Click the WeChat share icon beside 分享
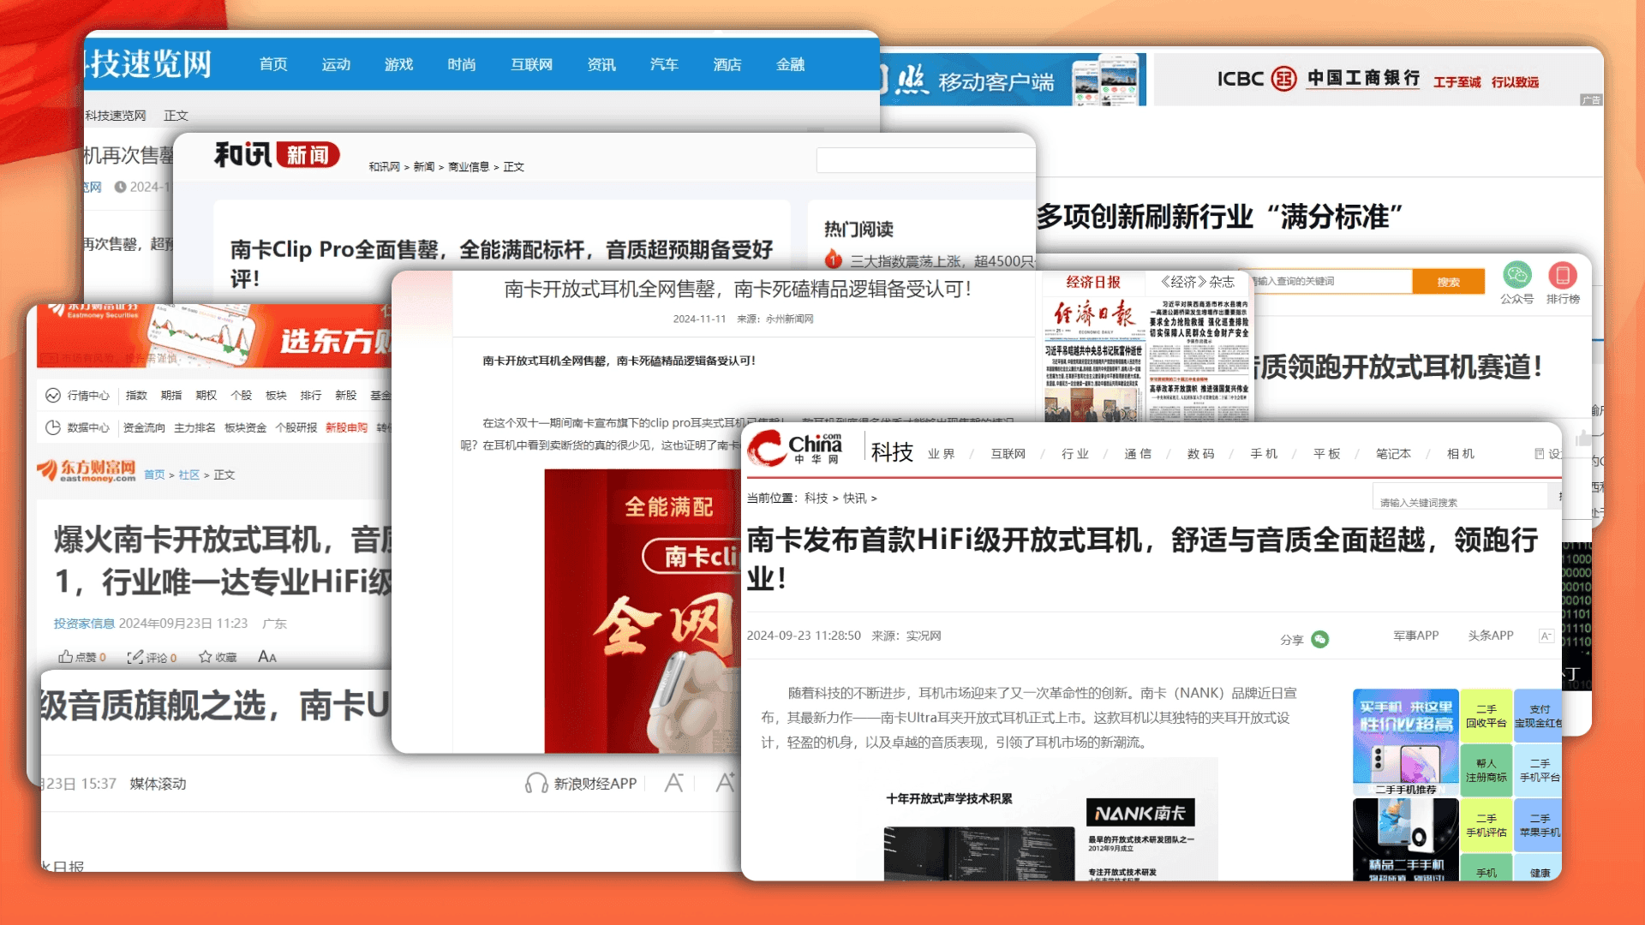 (x=1319, y=639)
